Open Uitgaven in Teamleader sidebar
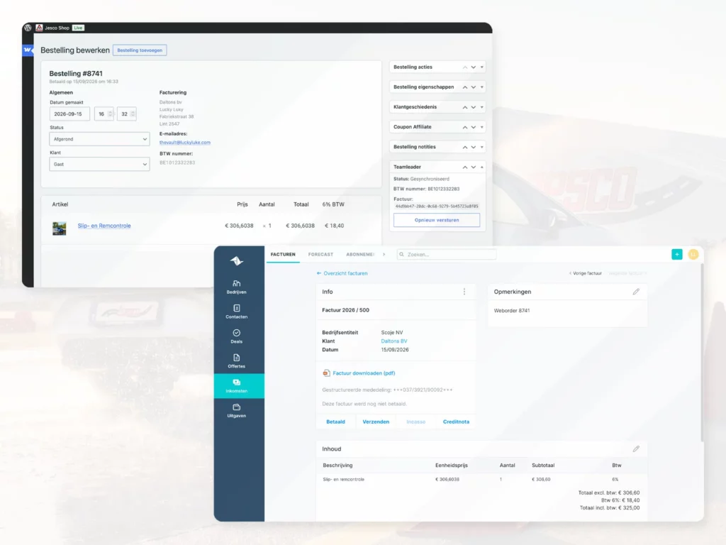Viewport: 726px width, 545px height. tap(237, 411)
